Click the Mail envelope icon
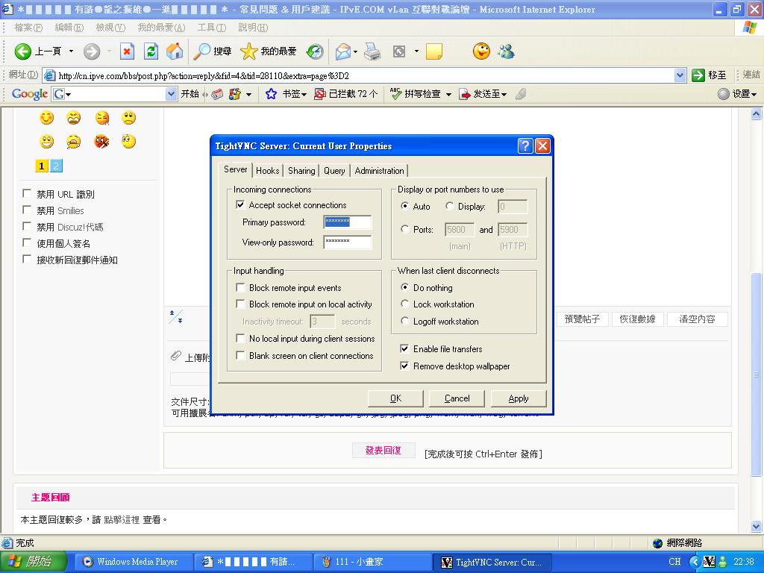764x573 pixels. (343, 51)
